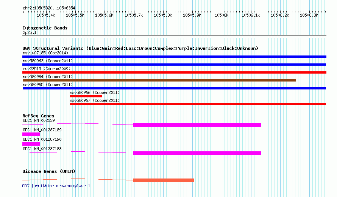Select the short nsv580966 red bar
337x197 pixels.
pyautogui.click(x=86, y=96)
